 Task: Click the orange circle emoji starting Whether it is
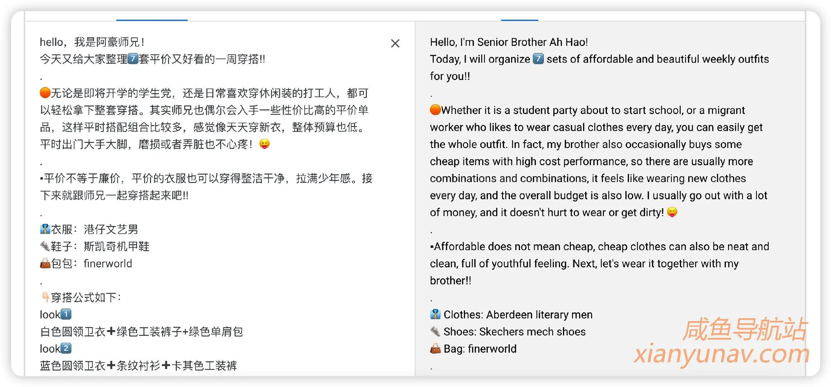(x=436, y=110)
